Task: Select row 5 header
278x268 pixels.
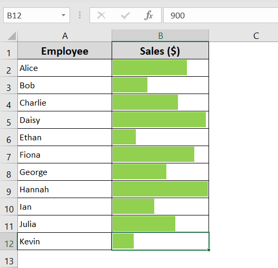Action: tap(8, 120)
